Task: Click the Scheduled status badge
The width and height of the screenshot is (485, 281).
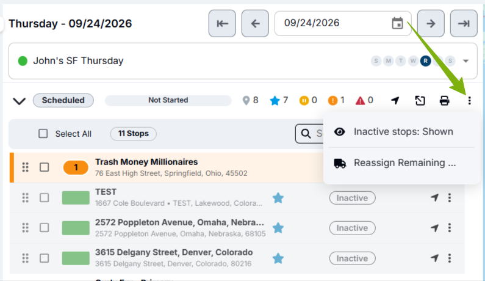Action: 63,100
